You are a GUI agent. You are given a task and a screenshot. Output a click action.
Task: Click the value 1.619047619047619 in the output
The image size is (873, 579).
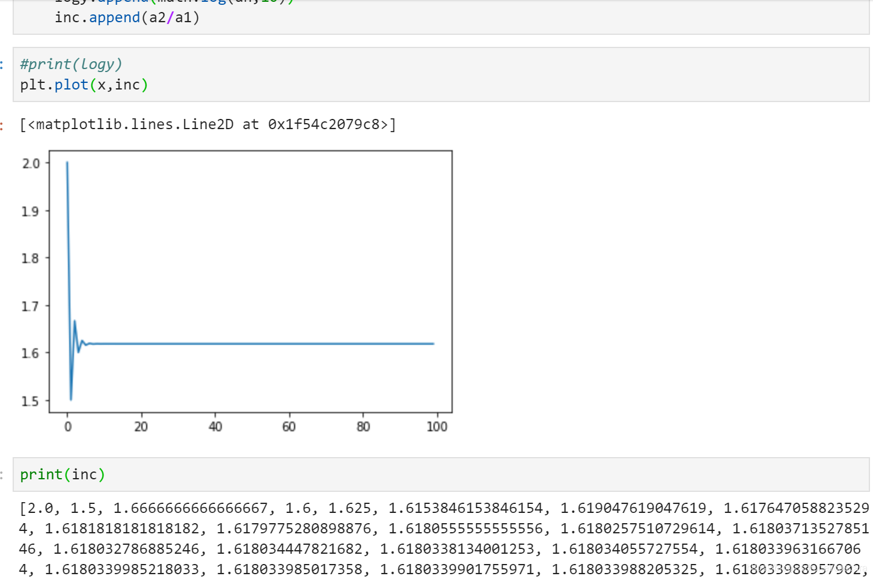(633, 508)
